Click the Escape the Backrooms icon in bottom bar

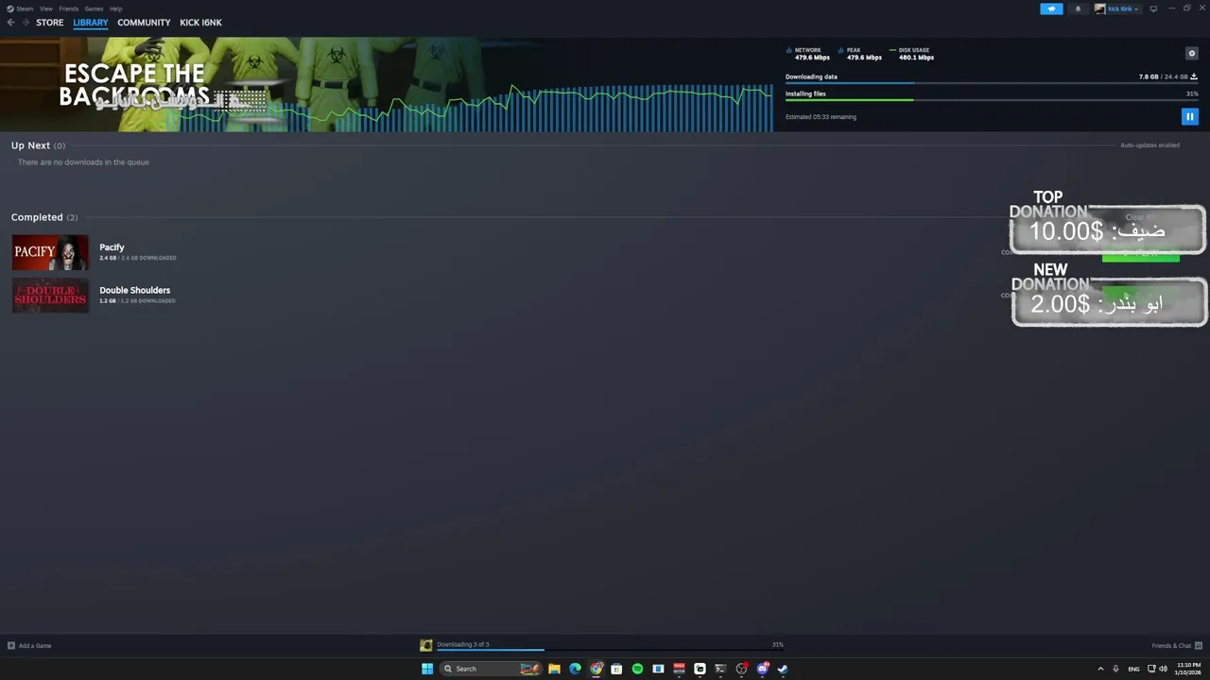pyautogui.click(x=426, y=645)
